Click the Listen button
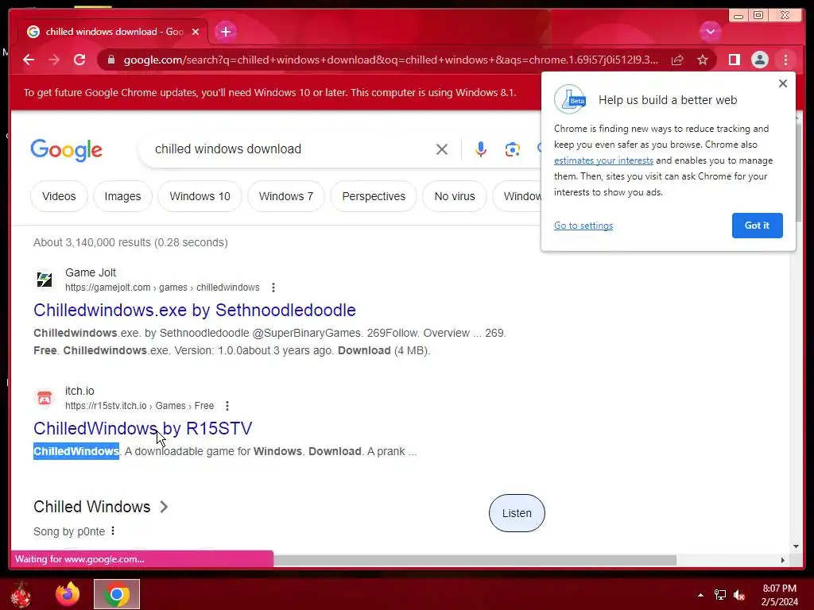 (517, 513)
